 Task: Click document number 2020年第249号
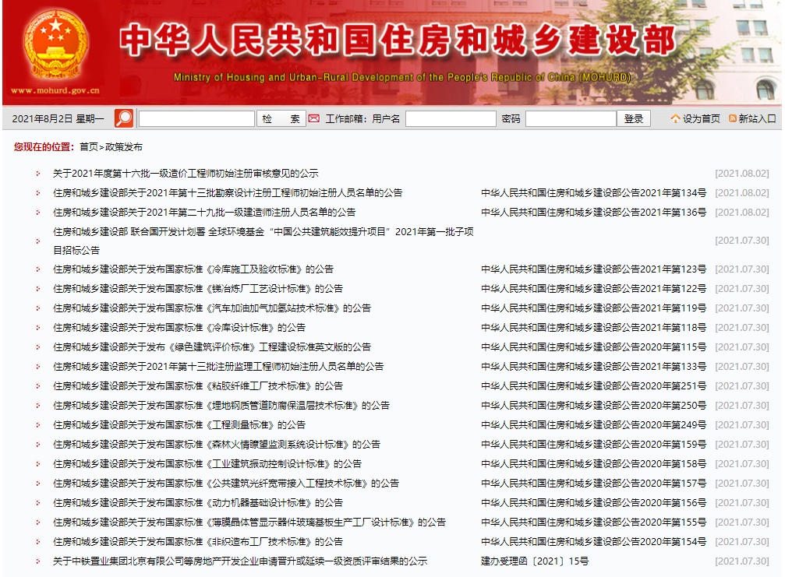point(593,425)
